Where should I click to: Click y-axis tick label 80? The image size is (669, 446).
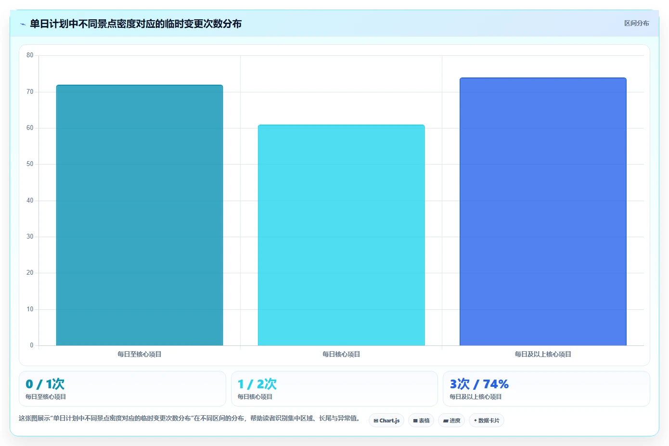click(x=30, y=55)
